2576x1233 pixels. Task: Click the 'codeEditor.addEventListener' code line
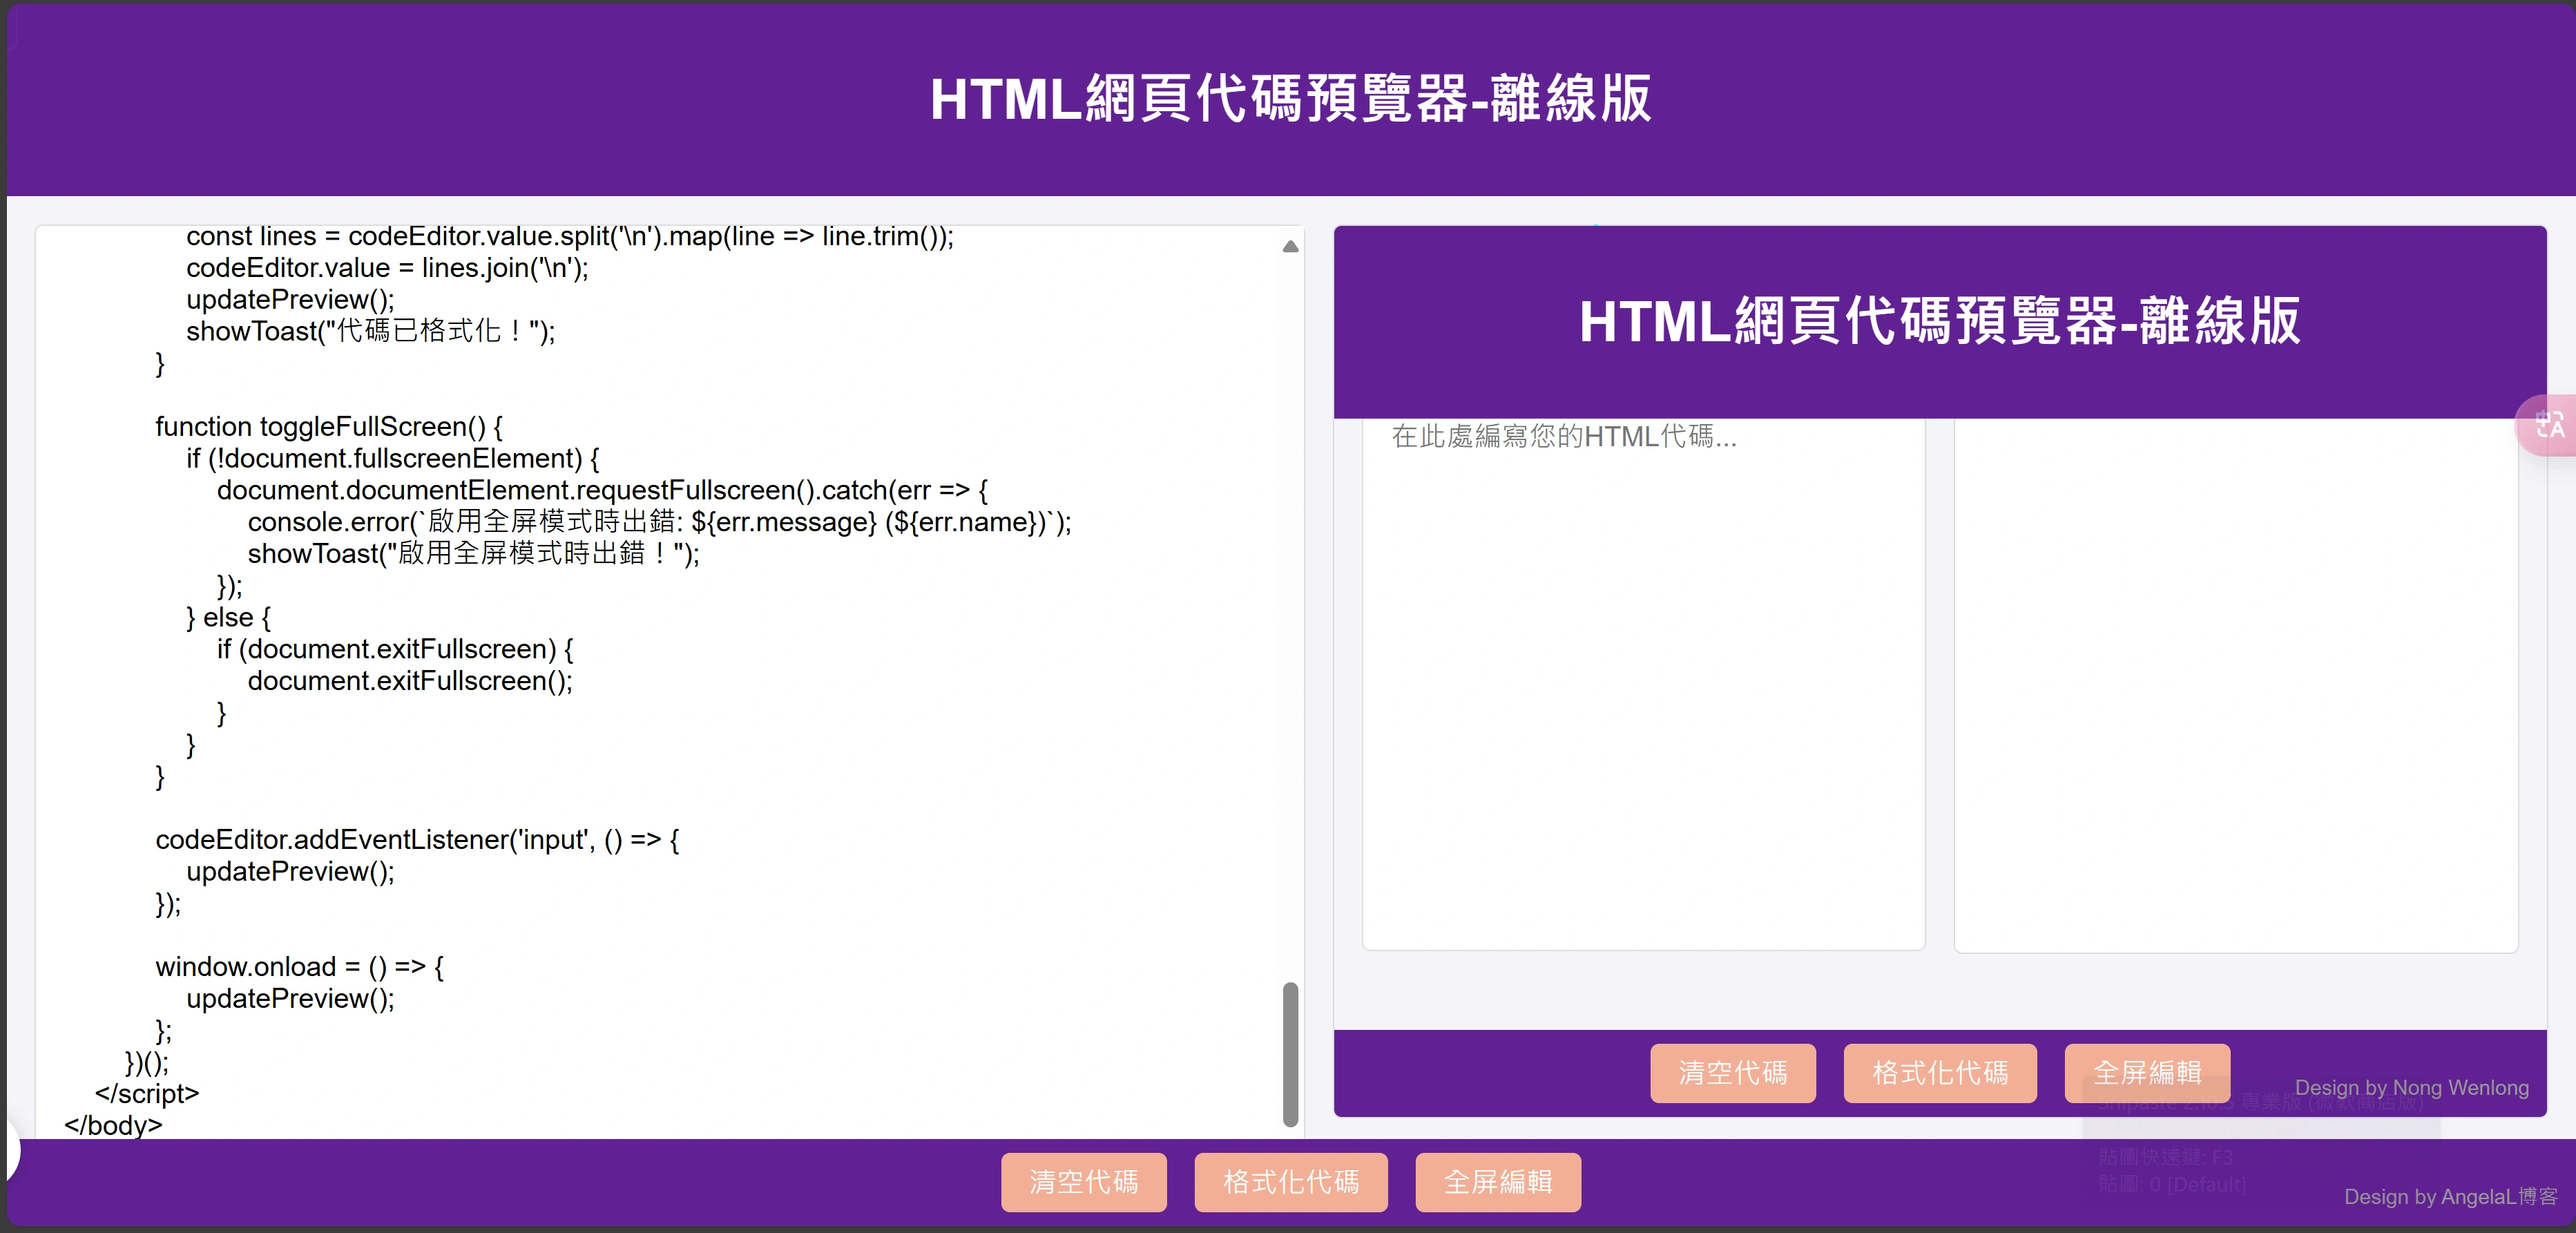click(417, 840)
